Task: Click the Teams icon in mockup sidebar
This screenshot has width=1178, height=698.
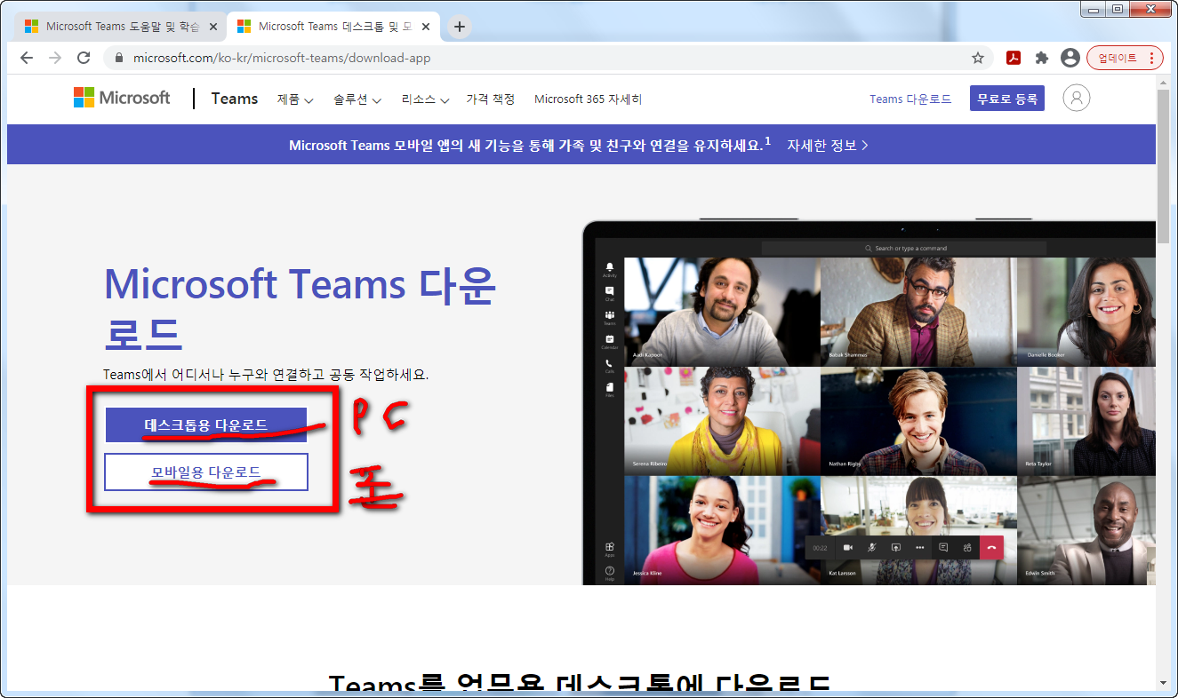Action: (x=610, y=317)
